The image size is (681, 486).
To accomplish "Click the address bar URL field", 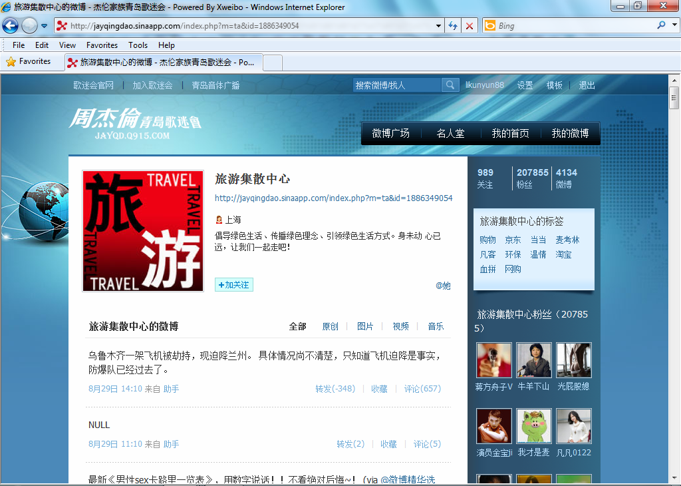I will pyautogui.click(x=251, y=26).
